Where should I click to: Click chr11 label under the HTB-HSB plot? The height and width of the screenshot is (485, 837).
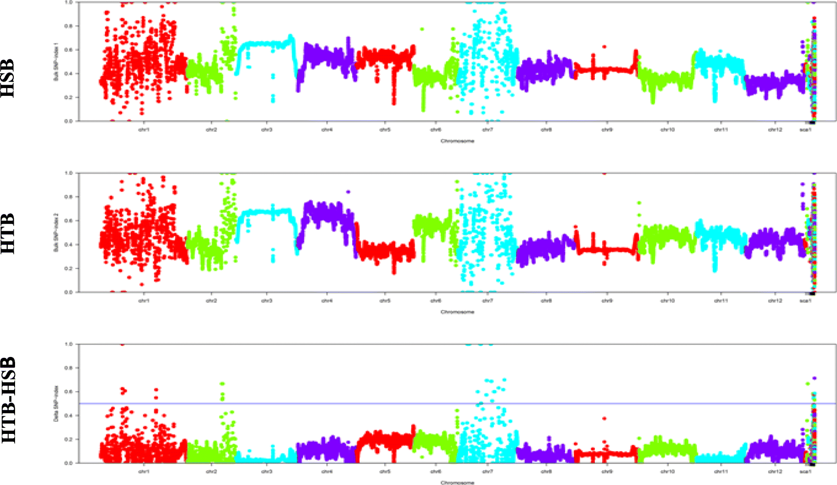(721, 472)
